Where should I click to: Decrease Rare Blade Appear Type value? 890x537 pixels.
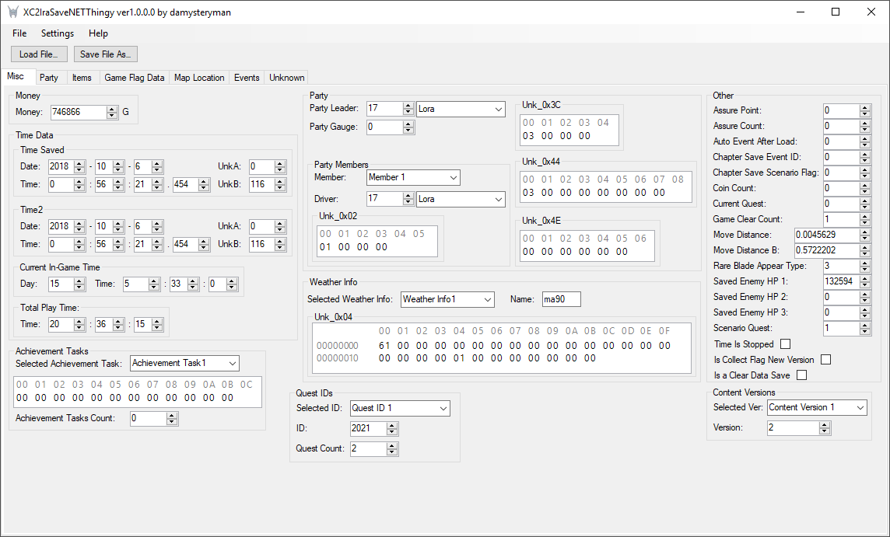(865, 269)
